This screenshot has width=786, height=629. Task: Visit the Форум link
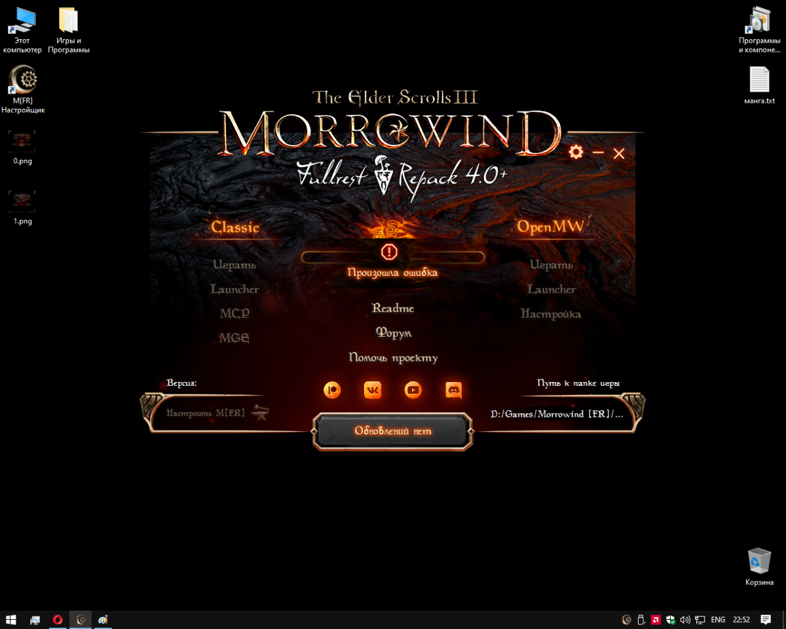[393, 333]
